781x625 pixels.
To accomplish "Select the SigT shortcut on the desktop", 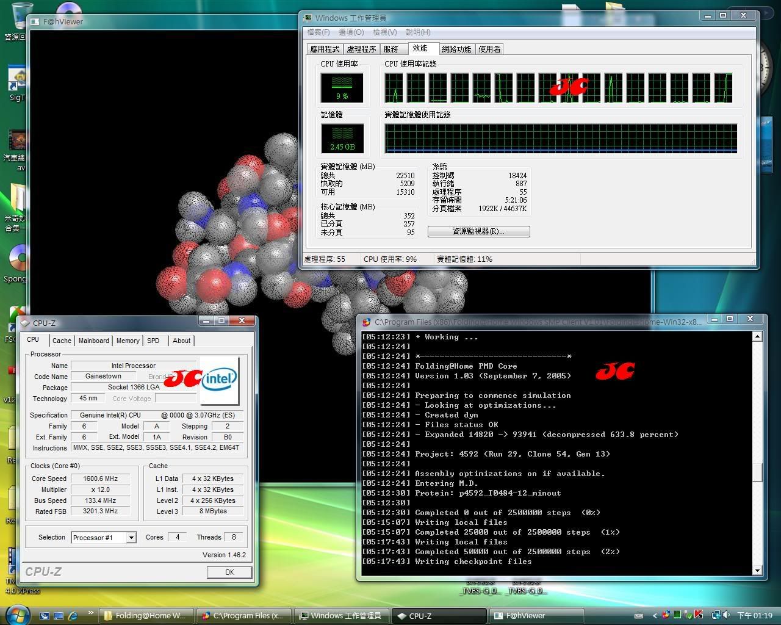I will click(x=17, y=84).
